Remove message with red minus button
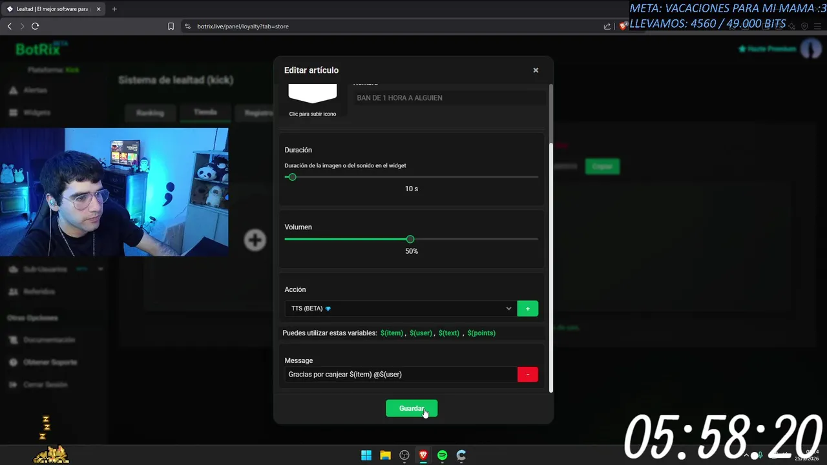Screen dimensions: 827x465 tap(527, 374)
